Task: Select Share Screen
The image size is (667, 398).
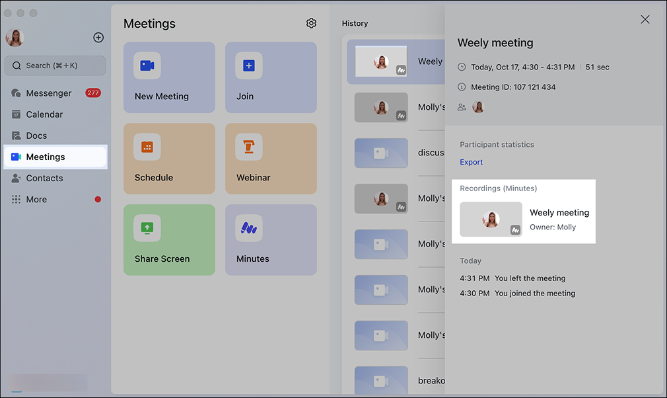Action: coord(169,240)
